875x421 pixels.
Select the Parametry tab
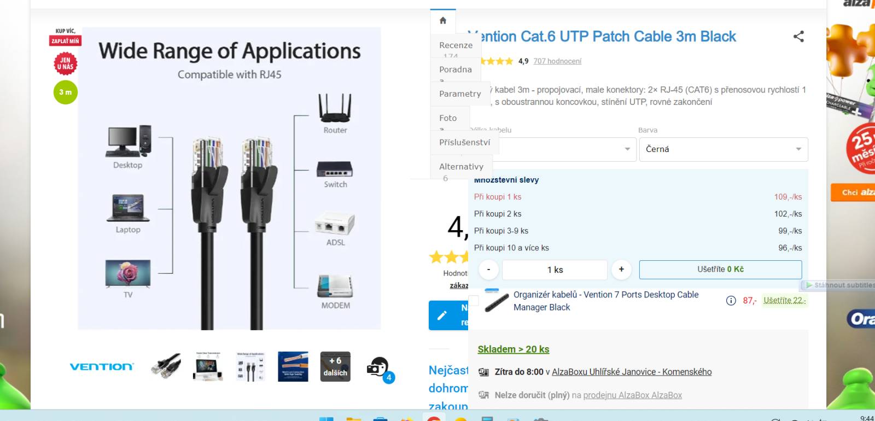tap(460, 93)
